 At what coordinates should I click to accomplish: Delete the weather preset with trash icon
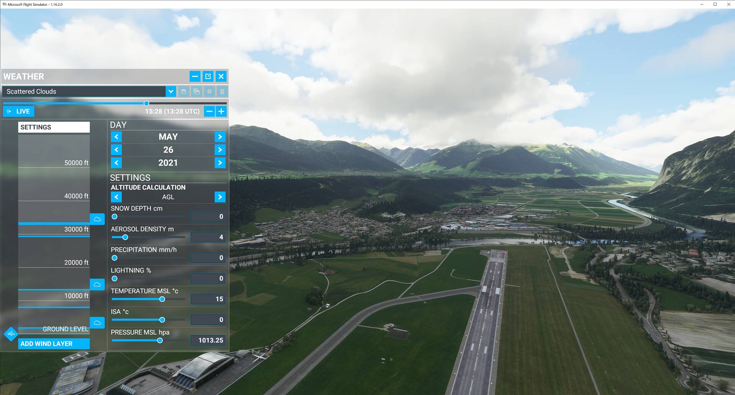(x=222, y=91)
